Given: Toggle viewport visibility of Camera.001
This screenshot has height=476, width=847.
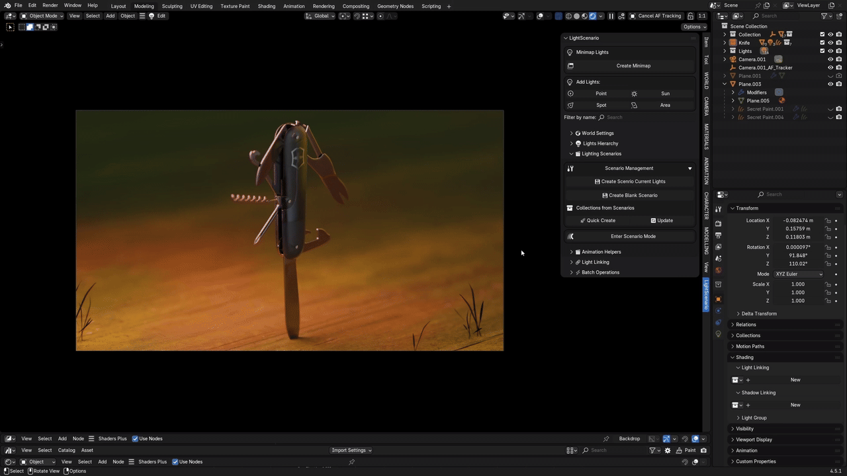Looking at the screenshot, I should click(x=830, y=59).
